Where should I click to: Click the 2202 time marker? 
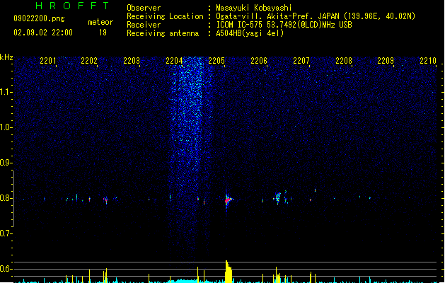(89, 60)
